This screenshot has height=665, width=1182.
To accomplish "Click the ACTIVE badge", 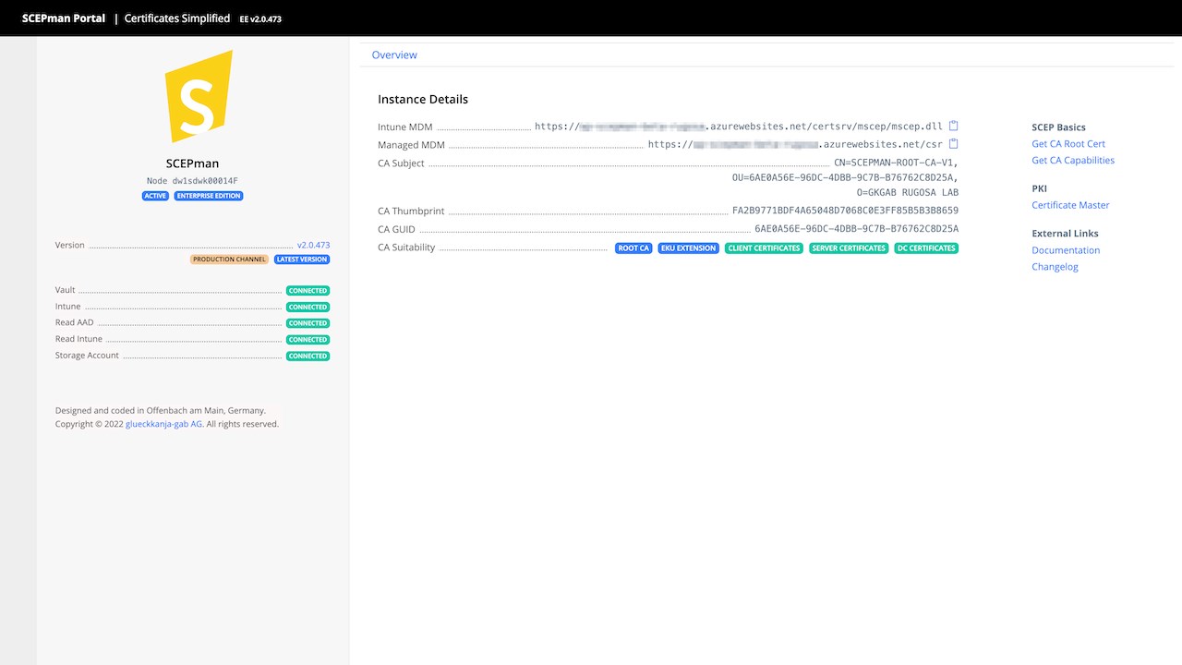I will (x=155, y=196).
